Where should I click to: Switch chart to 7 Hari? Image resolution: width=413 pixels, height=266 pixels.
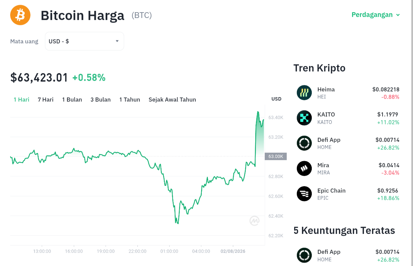[x=46, y=99]
